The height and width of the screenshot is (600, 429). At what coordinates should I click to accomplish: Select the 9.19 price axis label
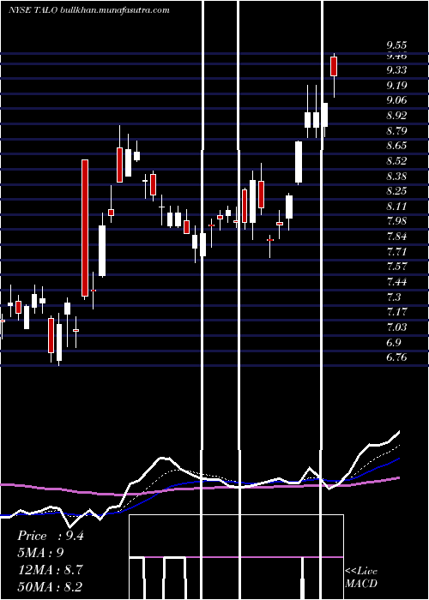[x=396, y=86]
